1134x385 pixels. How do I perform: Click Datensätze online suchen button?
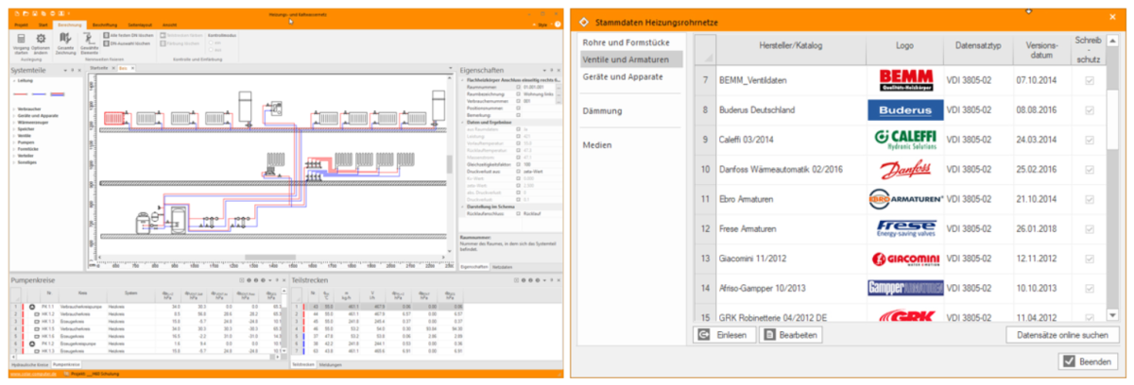point(1062,334)
